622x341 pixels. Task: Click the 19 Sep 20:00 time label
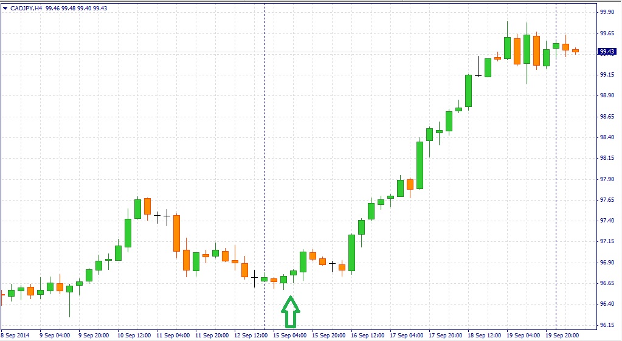coord(563,335)
